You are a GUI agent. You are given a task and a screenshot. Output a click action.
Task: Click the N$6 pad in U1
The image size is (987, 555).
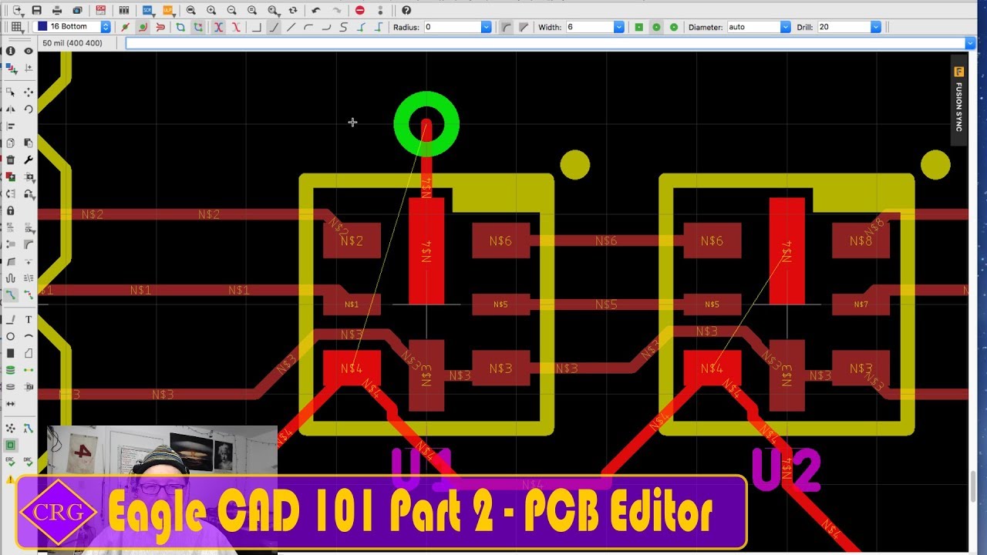point(501,240)
